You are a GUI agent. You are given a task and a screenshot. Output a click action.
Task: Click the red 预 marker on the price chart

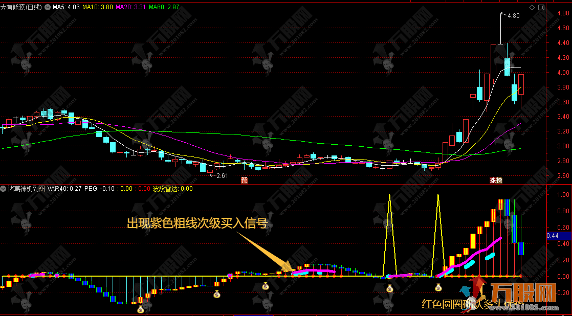point(245,180)
